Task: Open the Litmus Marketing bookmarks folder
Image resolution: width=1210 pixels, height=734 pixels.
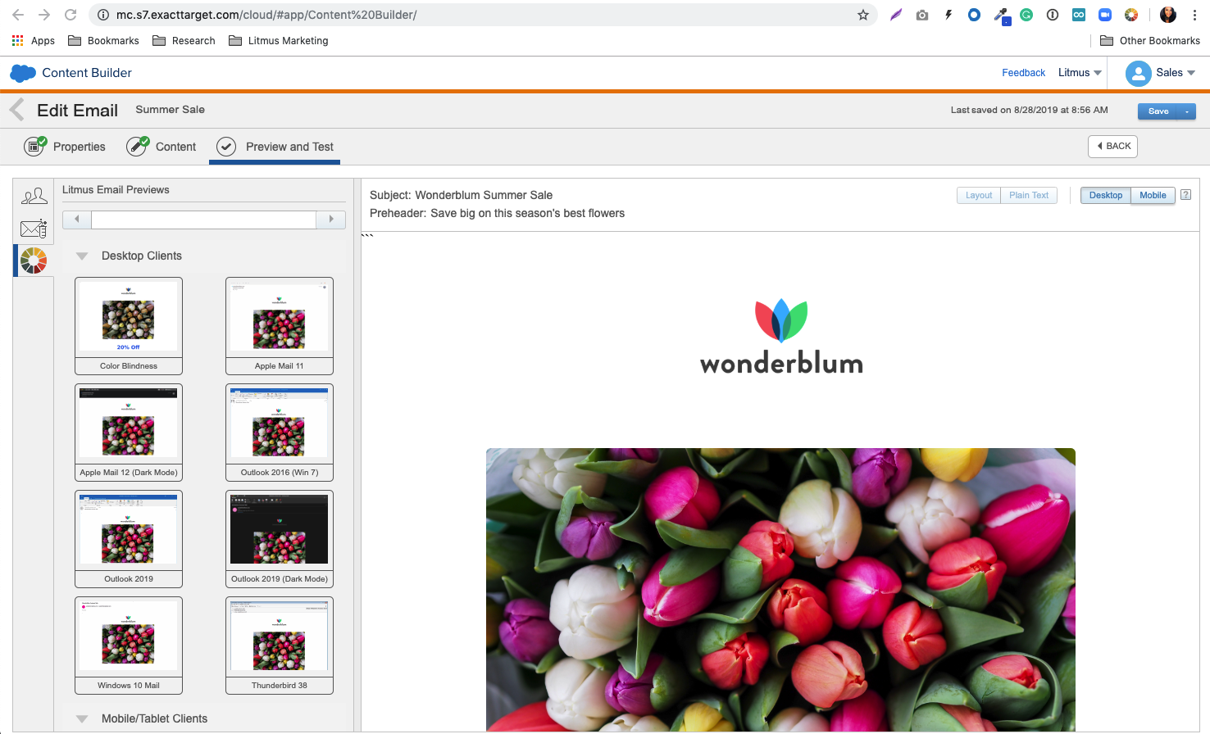Action: click(x=279, y=40)
